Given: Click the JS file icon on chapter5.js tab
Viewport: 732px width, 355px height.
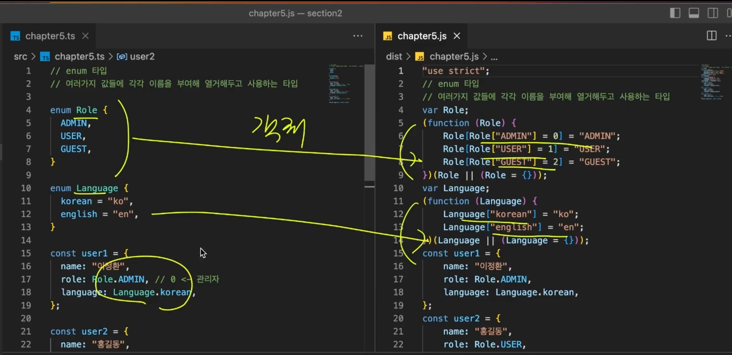Looking at the screenshot, I should [x=388, y=36].
